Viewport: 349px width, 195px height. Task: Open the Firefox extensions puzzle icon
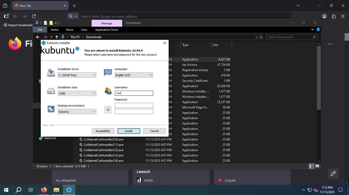coord(334,16)
